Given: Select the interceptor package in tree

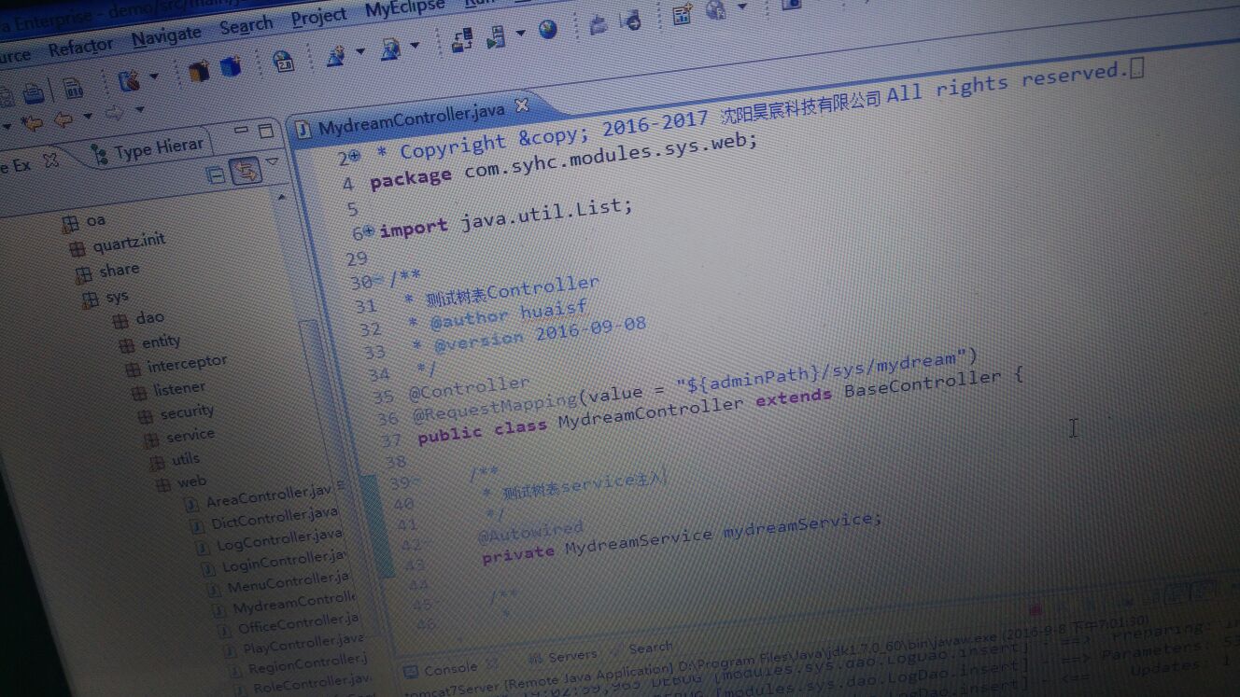Looking at the screenshot, I should (187, 364).
